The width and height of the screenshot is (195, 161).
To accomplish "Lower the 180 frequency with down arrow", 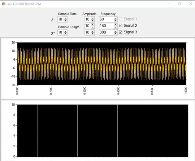I will pos(116,27).
